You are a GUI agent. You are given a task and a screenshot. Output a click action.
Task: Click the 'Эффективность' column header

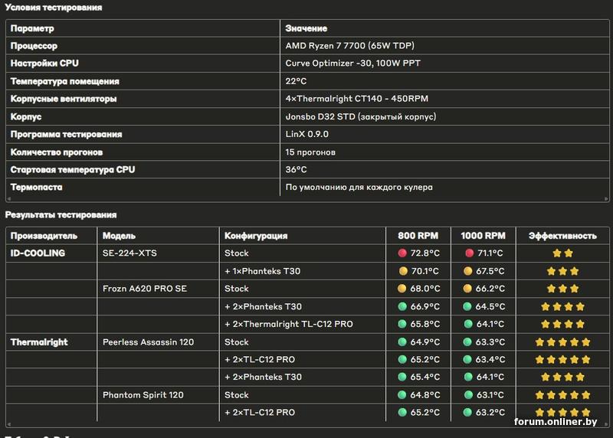562,236
